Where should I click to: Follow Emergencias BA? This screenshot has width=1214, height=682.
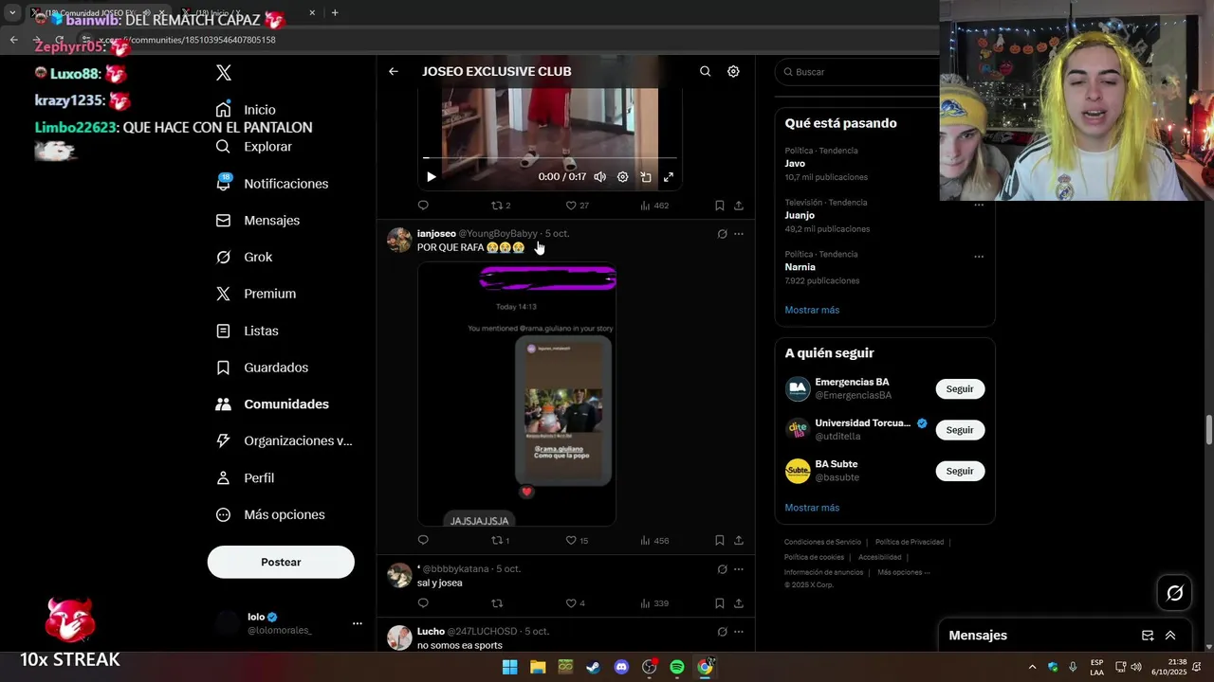960,389
